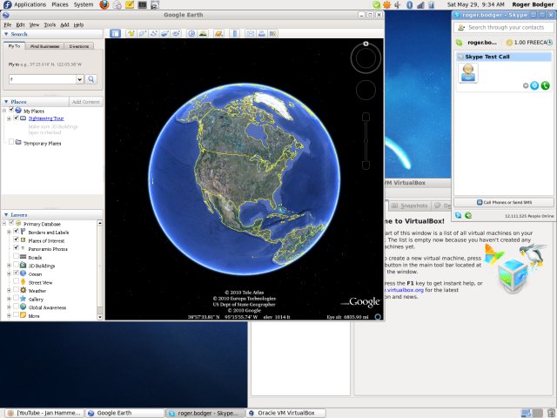Click the historical imagery clock toolbar icon
Image resolution: width=557 pixels, height=418 pixels.
[191, 33]
